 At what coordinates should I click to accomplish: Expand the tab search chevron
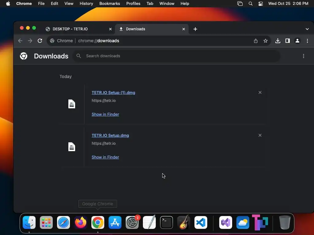(307, 29)
